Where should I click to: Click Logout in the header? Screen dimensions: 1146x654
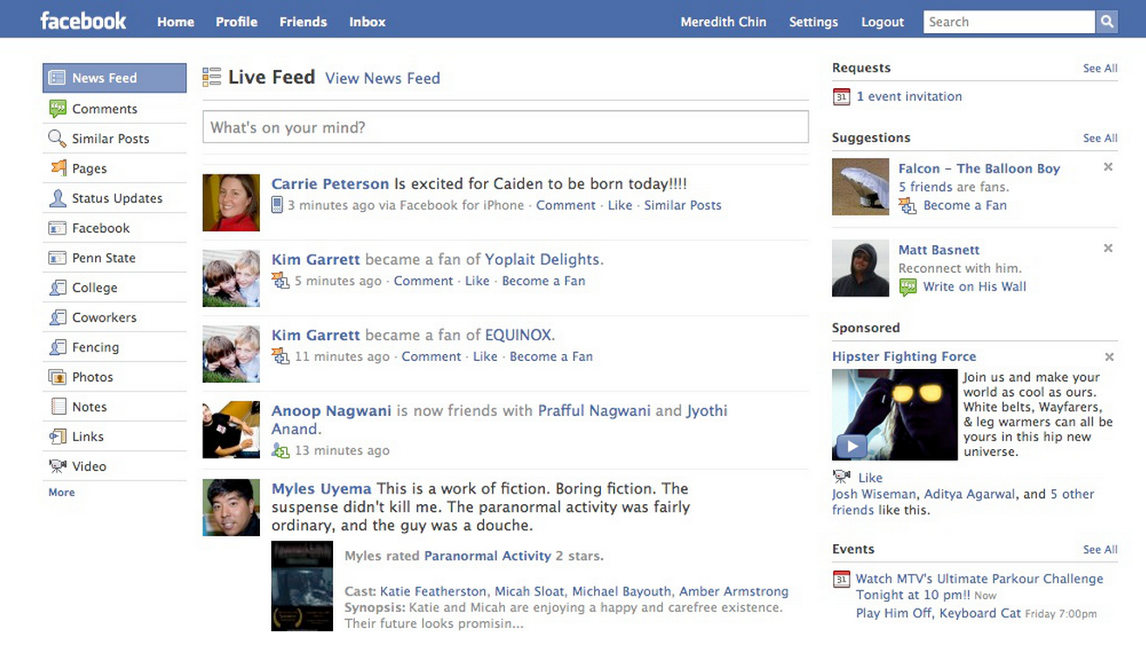pos(883,22)
